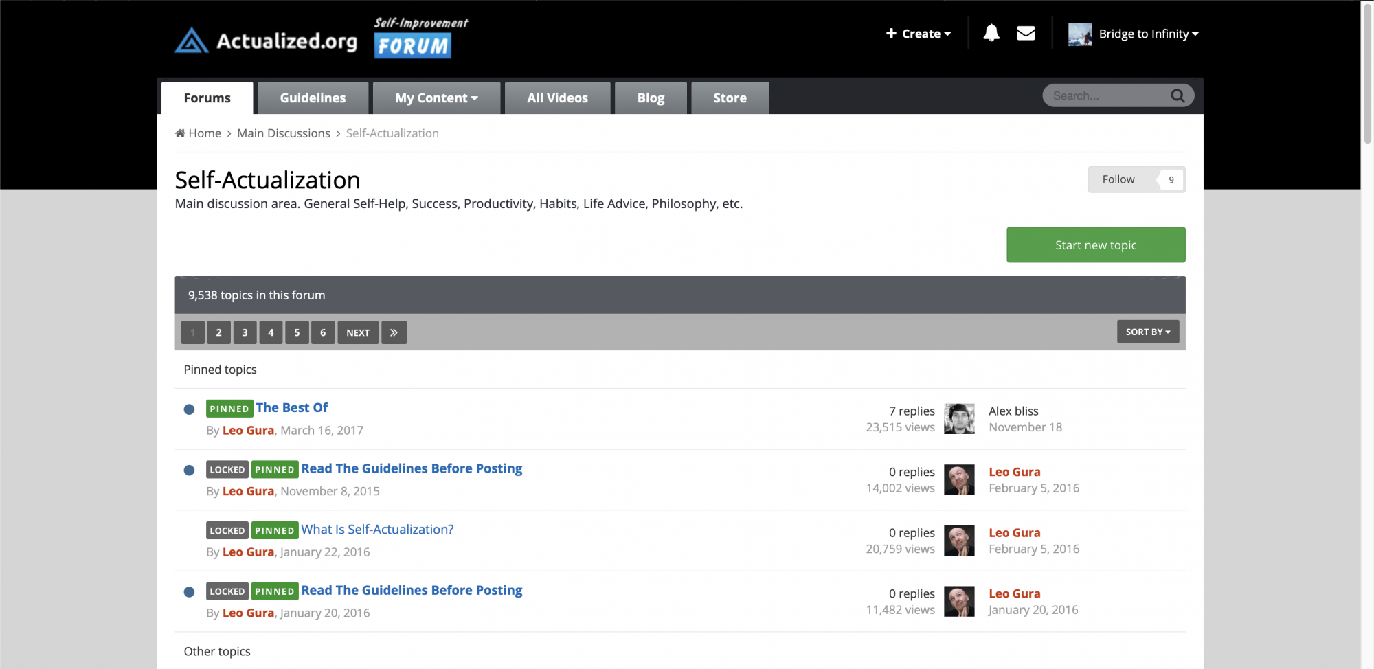Viewport: 1374px width, 669px height.
Task: Click current page 1 button
Action: click(193, 332)
